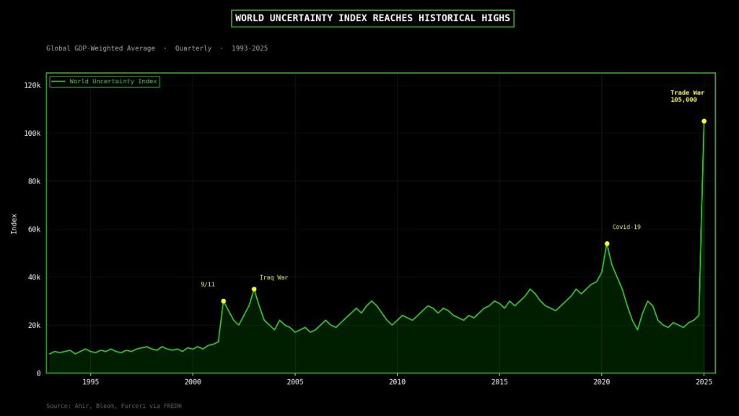Click the '9/11' annotation label

pos(208,285)
